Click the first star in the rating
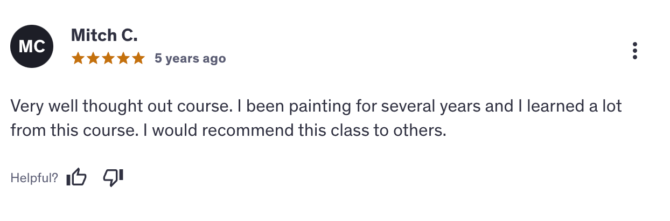The width and height of the screenshot is (670, 221). click(x=78, y=58)
